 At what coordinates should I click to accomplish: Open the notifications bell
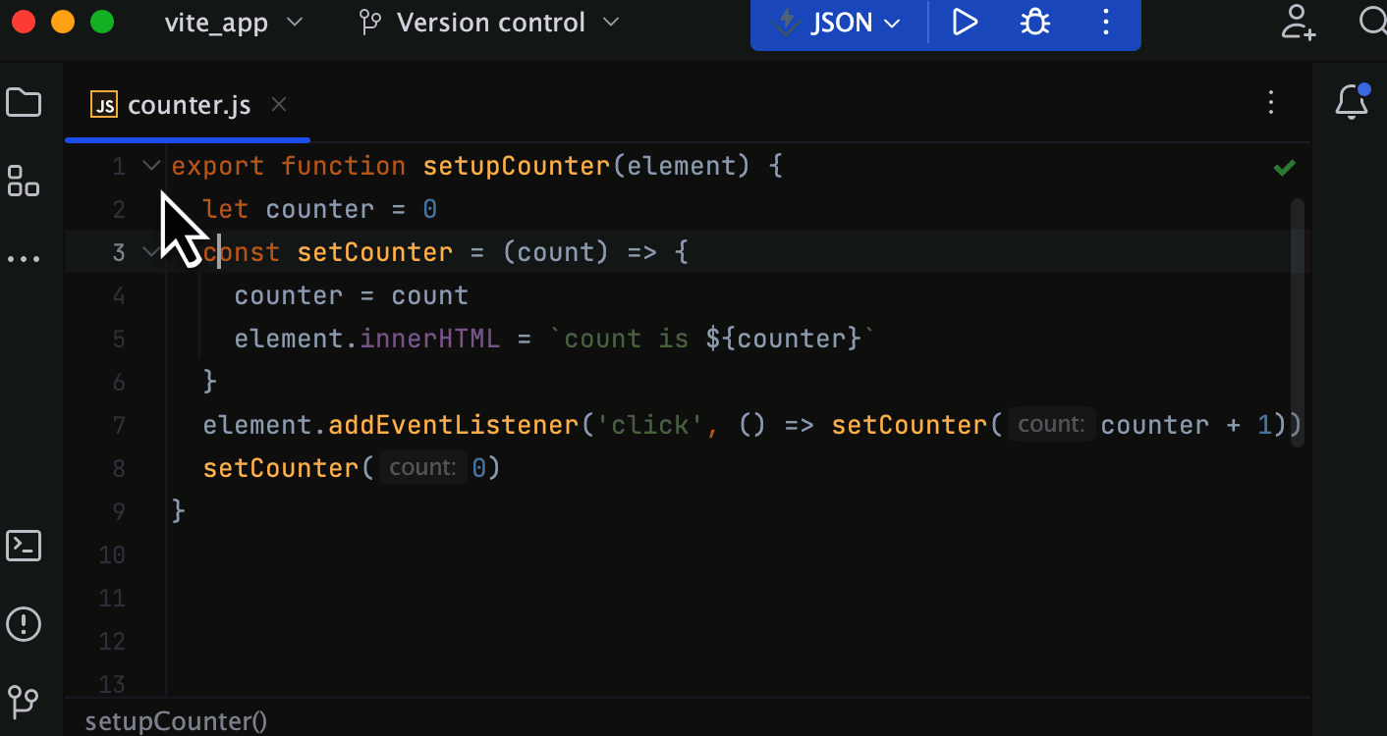1353,101
